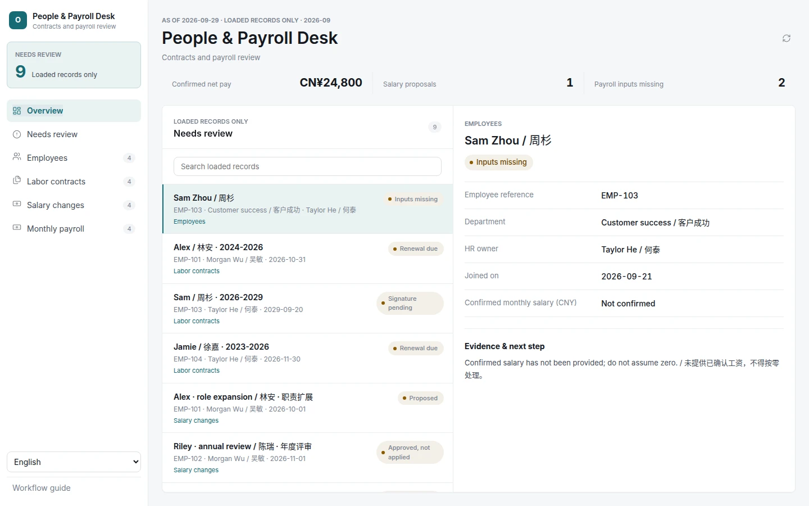Open Alex / 林安 2024-2026 contract record
The width and height of the screenshot is (809, 506).
(x=307, y=259)
